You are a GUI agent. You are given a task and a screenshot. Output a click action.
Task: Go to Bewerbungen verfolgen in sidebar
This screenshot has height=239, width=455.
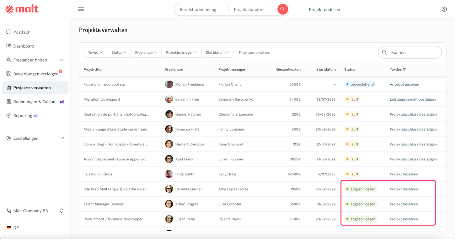(x=36, y=74)
